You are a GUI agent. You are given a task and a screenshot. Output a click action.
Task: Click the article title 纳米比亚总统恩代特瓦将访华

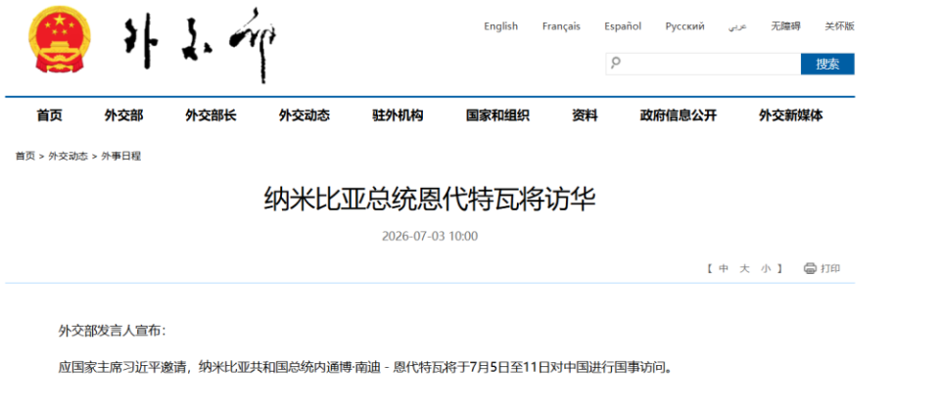430,200
